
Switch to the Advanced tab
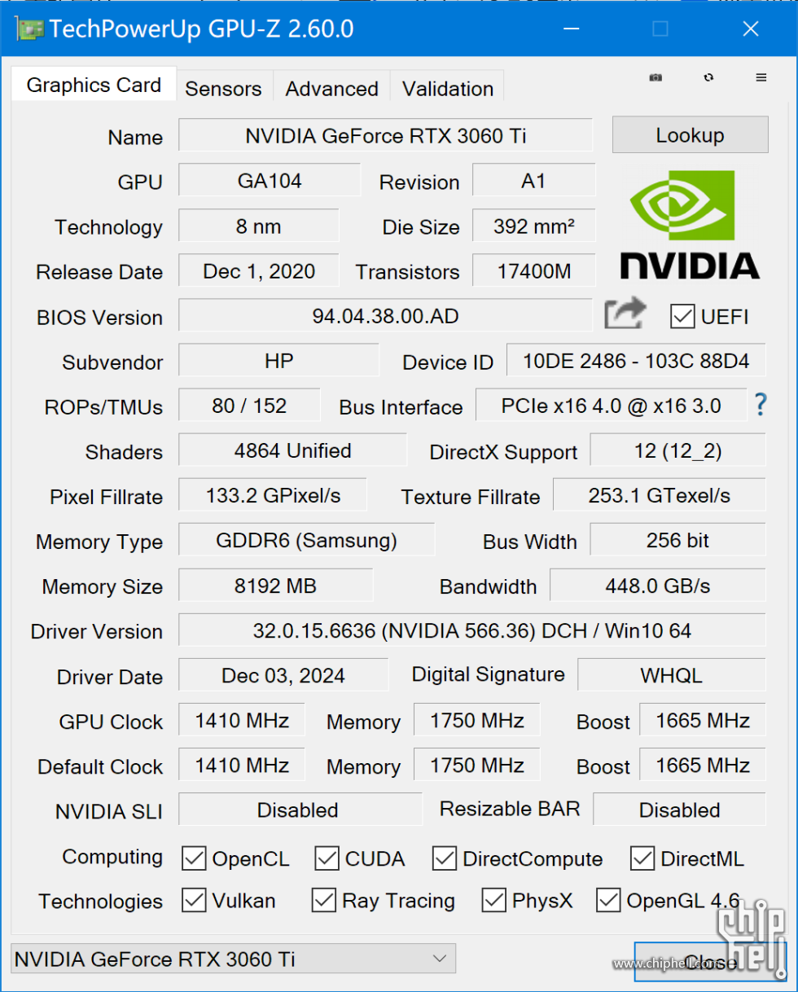click(x=331, y=87)
